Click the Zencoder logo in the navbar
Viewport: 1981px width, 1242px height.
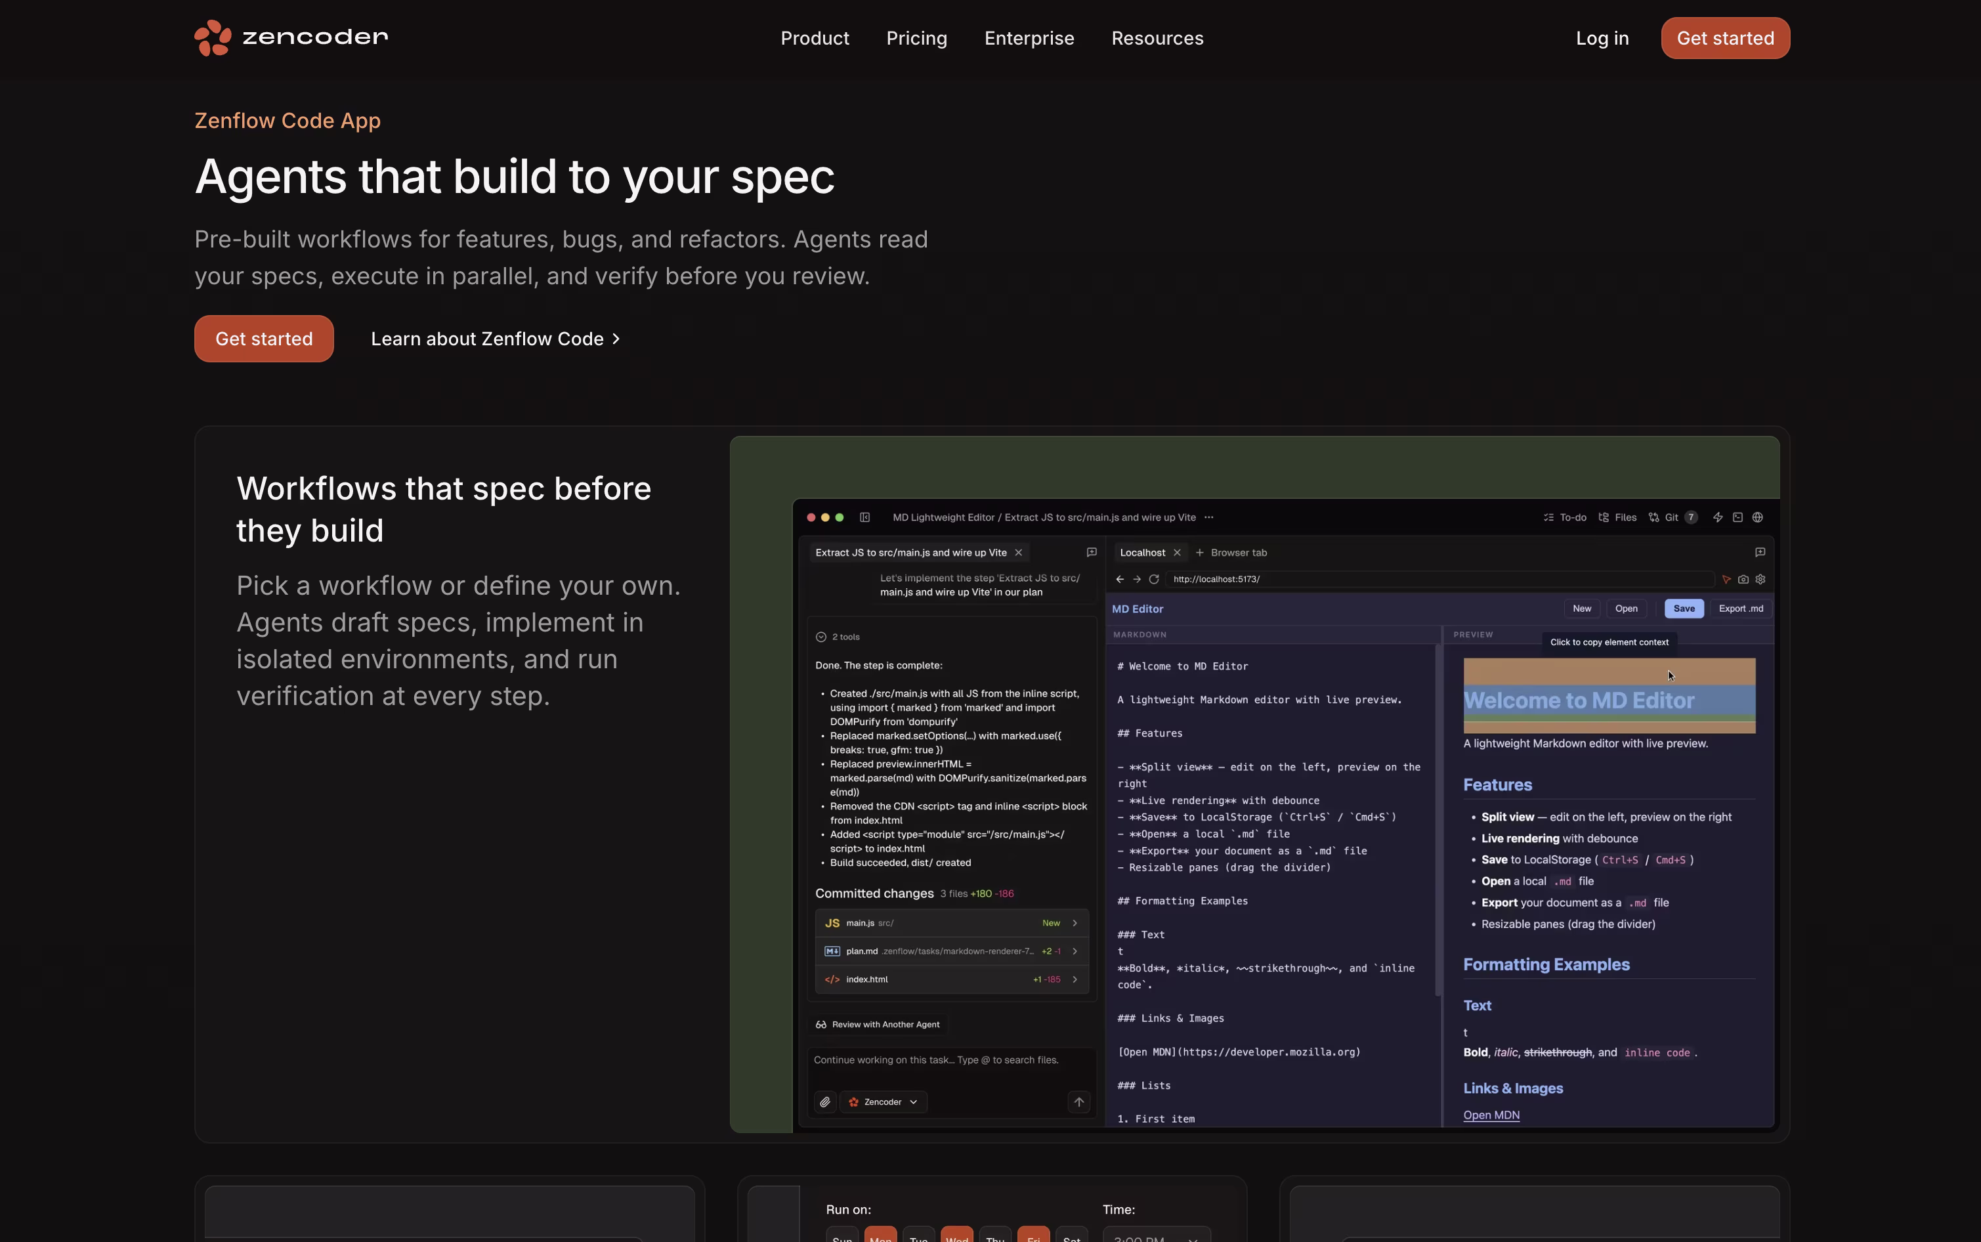point(291,38)
